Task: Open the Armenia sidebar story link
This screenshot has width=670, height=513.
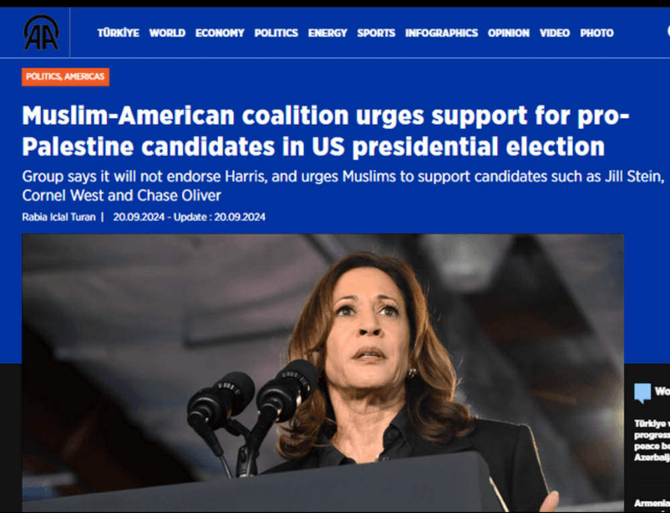Action: 652,503
